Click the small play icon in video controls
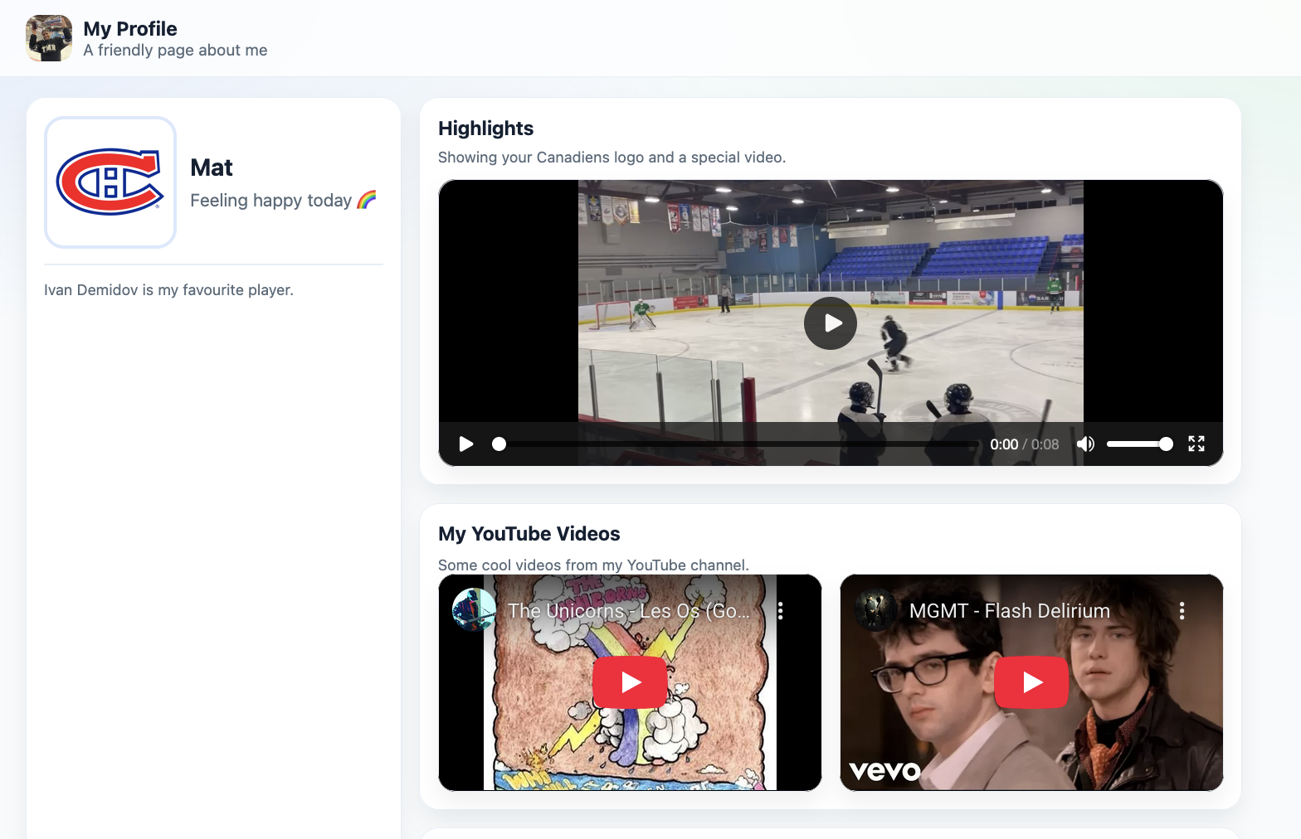 click(466, 444)
